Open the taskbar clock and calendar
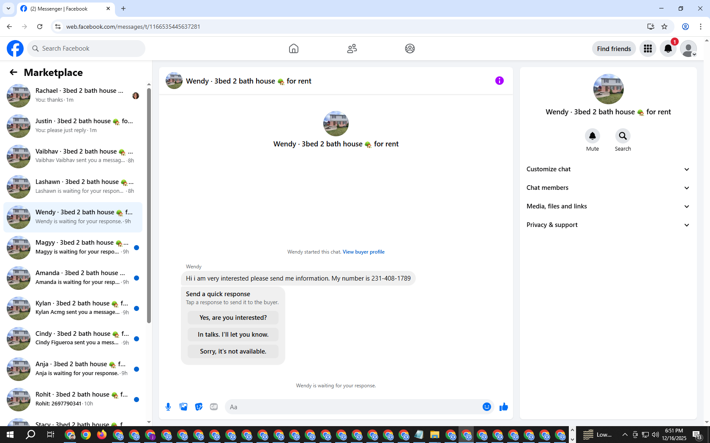This screenshot has height=443, width=710. (674, 435)
